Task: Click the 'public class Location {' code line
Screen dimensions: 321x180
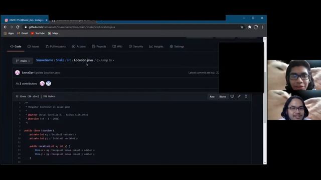Action: (39, 130)
